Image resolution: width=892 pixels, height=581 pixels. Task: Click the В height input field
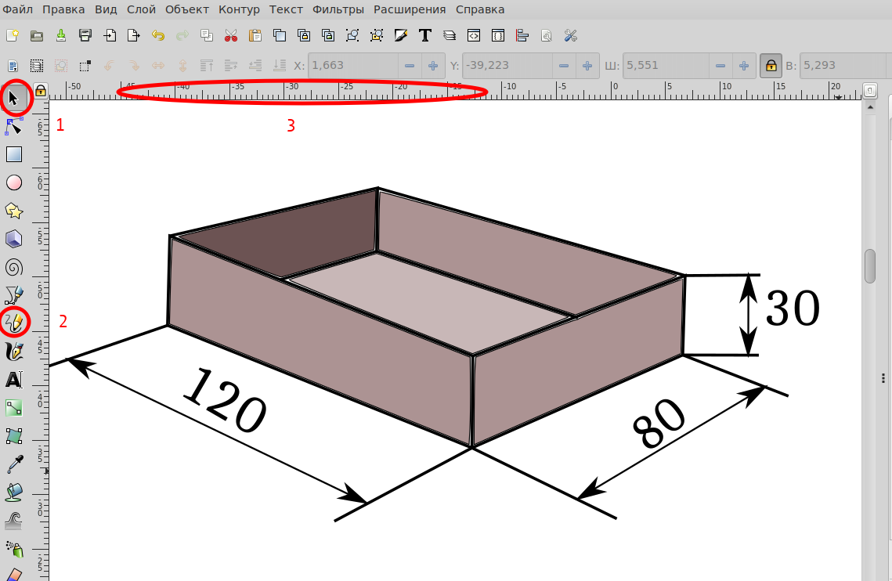click(x=845, y=66)
